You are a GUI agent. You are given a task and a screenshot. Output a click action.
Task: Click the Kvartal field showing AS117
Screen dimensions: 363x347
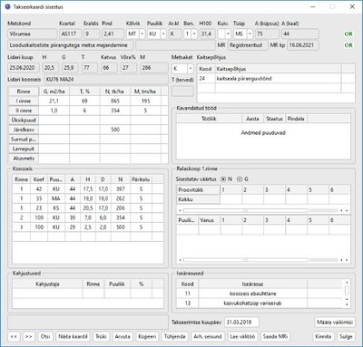[71, 34]
